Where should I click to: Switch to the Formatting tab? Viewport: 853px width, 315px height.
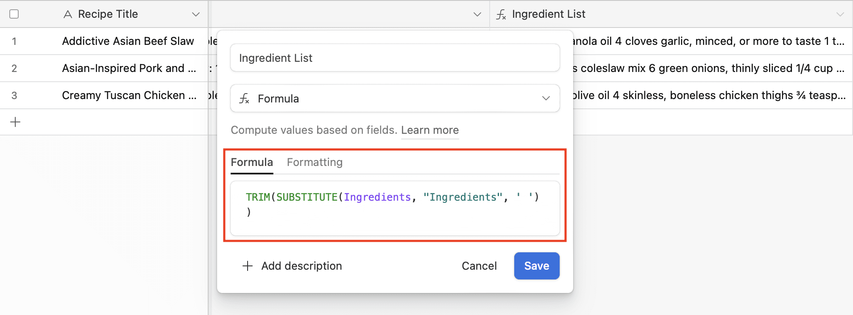coord(315,162)
